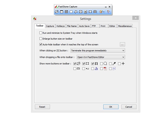Open Settings icon at toolbar right end
This screenshot has height=117, width=156.
tap(108, 12)
